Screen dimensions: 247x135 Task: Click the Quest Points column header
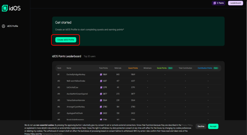pos(133,68)
